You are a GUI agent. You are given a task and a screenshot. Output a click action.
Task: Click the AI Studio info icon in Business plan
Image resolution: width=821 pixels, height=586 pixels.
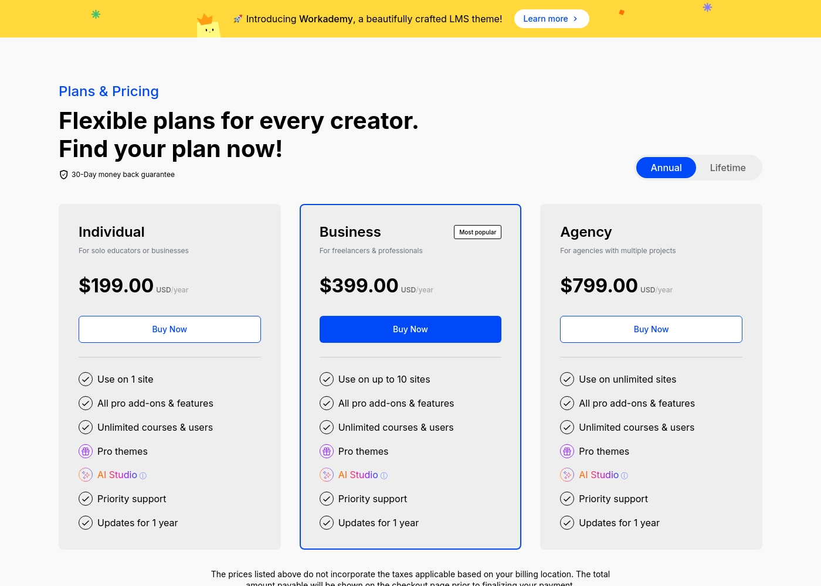(x=384, y=476)
